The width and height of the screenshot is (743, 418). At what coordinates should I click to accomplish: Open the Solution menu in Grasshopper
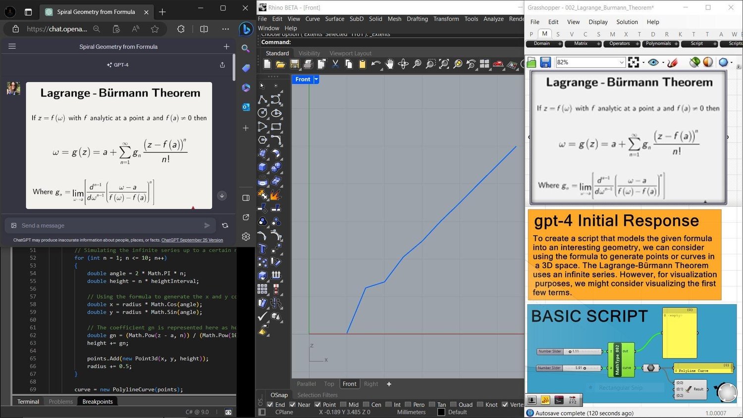coord(627,22)
